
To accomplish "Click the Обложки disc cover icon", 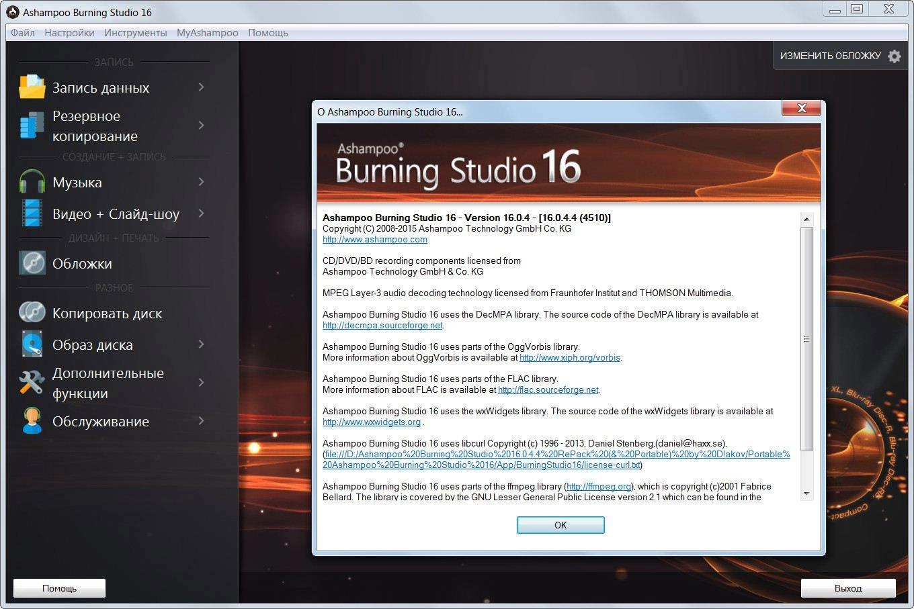I will pyautogui.click(x=32, y=263).
